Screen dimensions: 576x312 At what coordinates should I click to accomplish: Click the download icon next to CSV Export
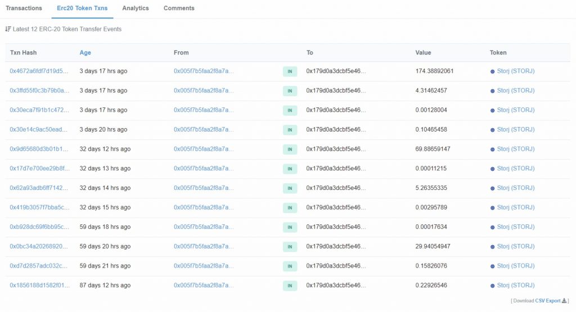pyautogui.click(x=564, y=301)
